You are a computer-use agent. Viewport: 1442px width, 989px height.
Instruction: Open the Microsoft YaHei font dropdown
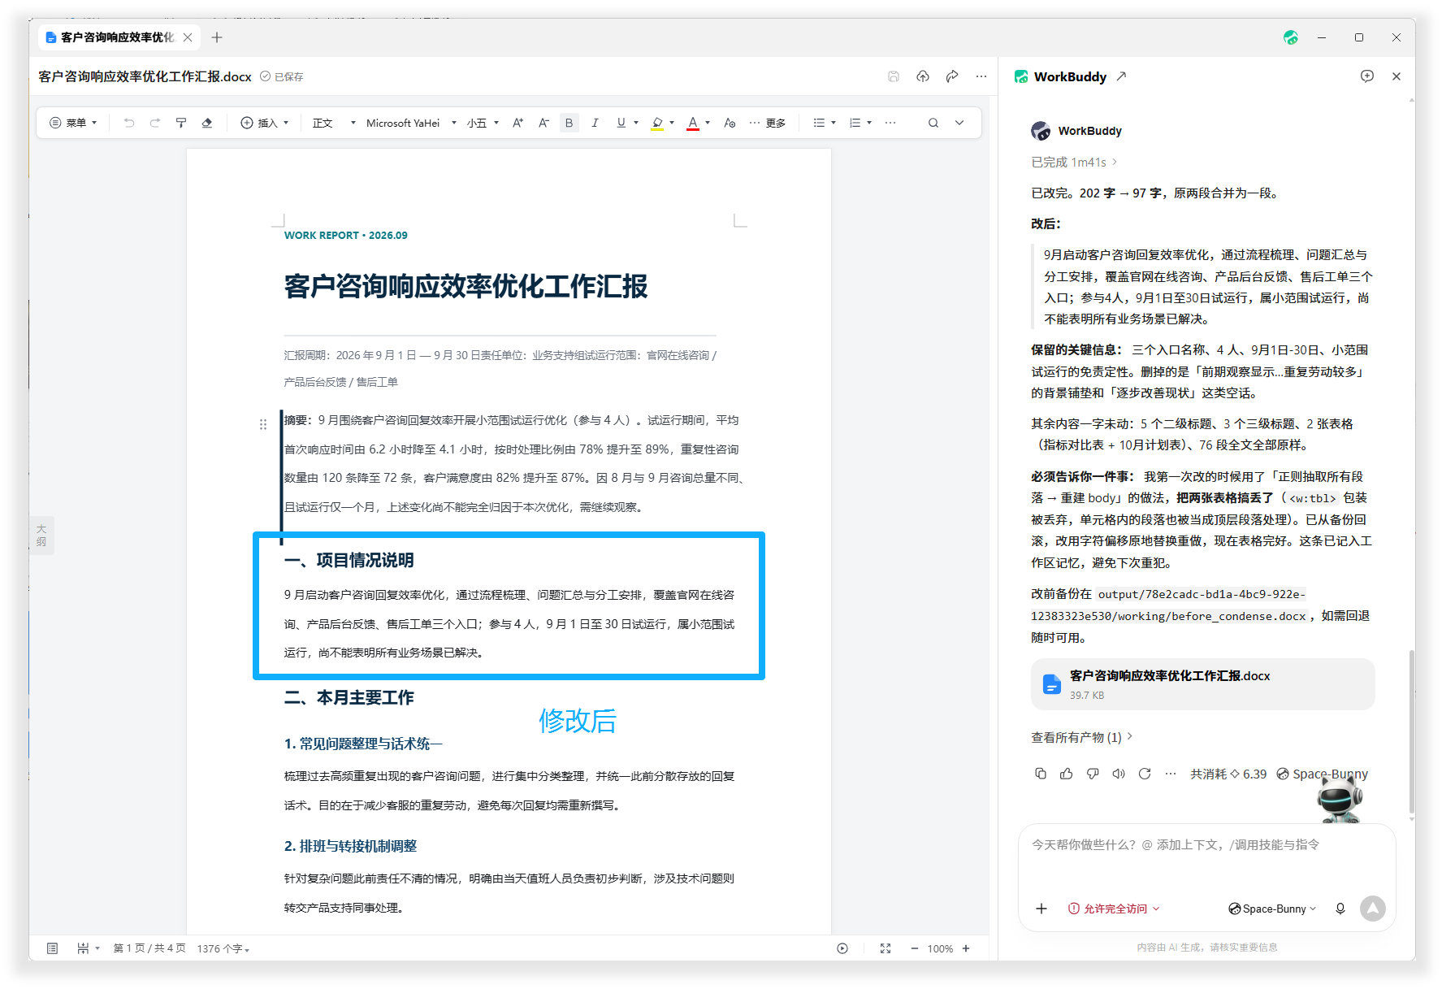click(x=411, y=123)
